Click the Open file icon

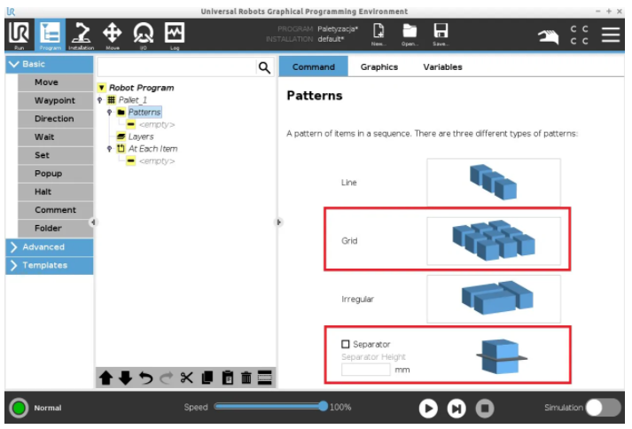pos(410,35)
